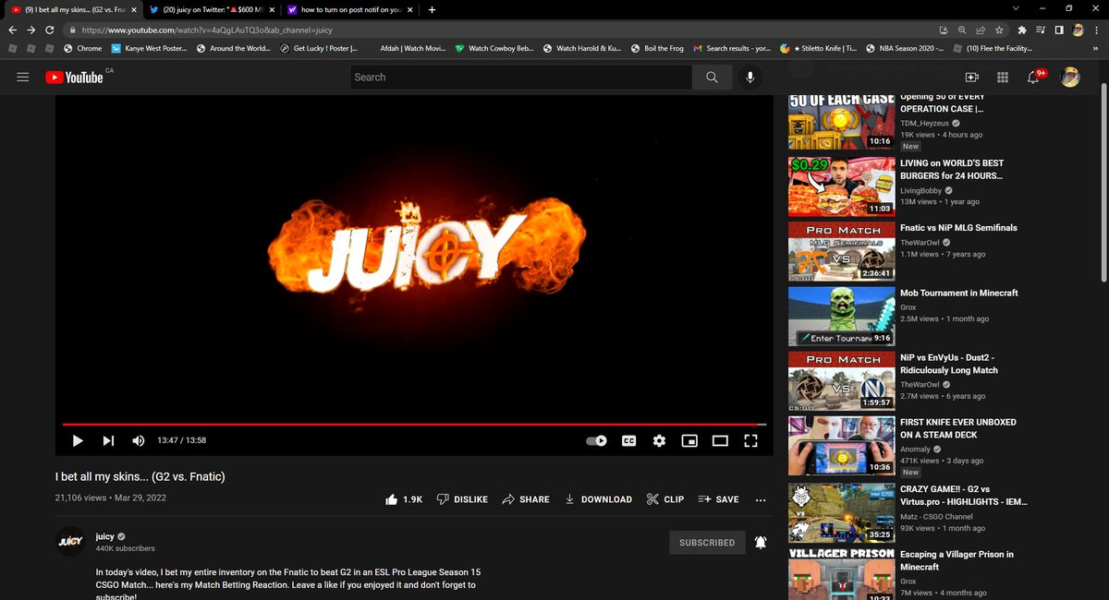The height and width of the screenshot is (600, 1109).
Task: Open the YouTube guide hamburger menu
Action: 23,78
